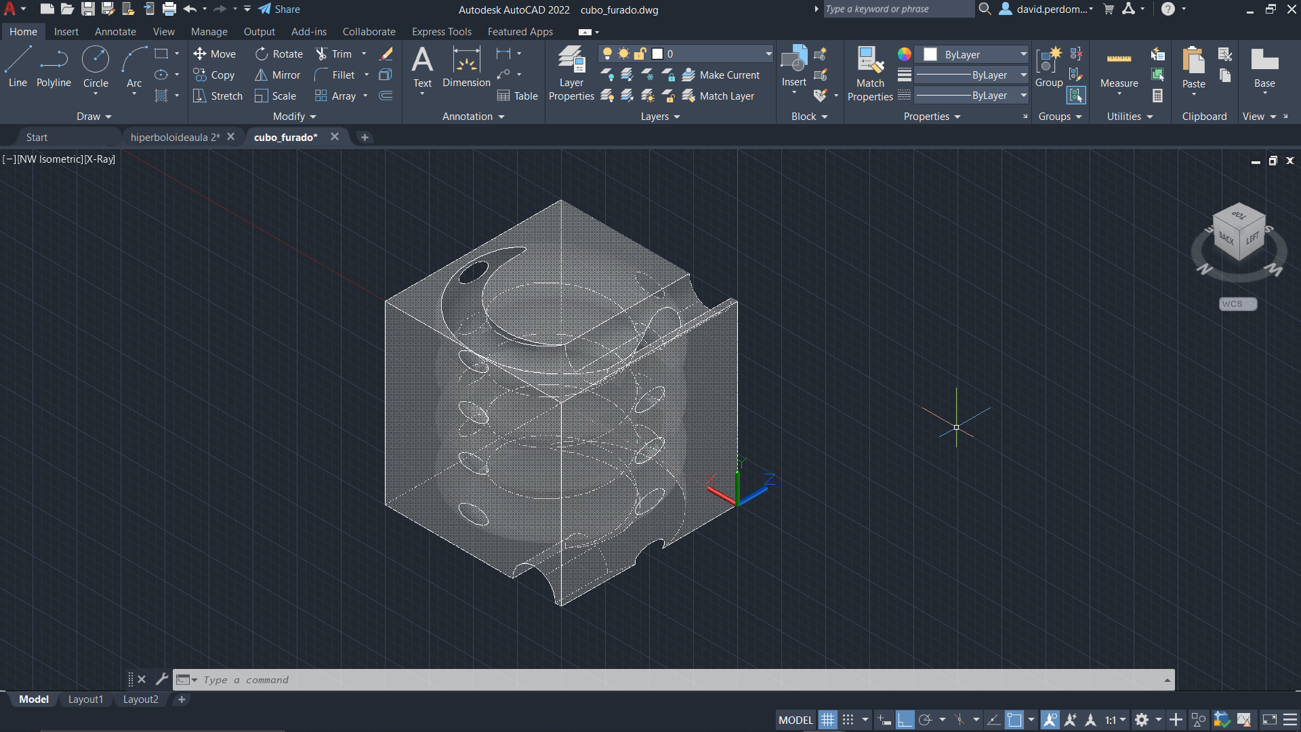1301x732 pixels.
Task: Click Make Current layer button
Action: tap(721, 75)
